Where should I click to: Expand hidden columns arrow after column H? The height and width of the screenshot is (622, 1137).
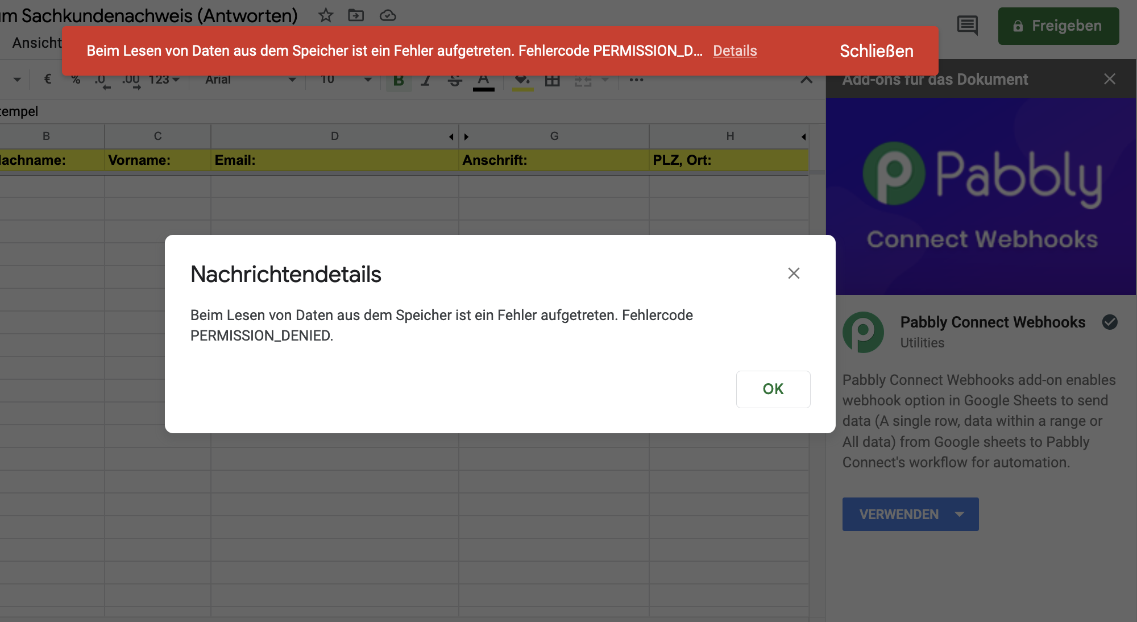pyautogui.click(x=803, y=137)
